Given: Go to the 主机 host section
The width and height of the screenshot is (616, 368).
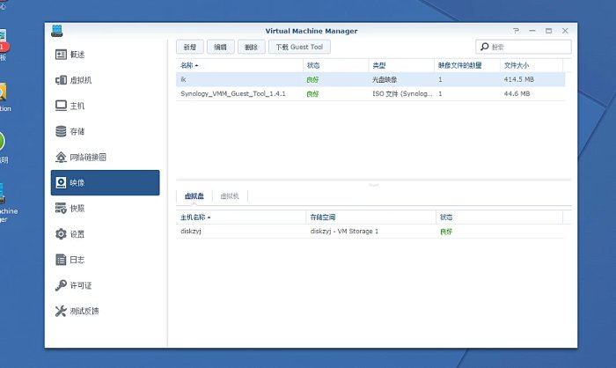Looking at the screenshot, I should (105, 106).
